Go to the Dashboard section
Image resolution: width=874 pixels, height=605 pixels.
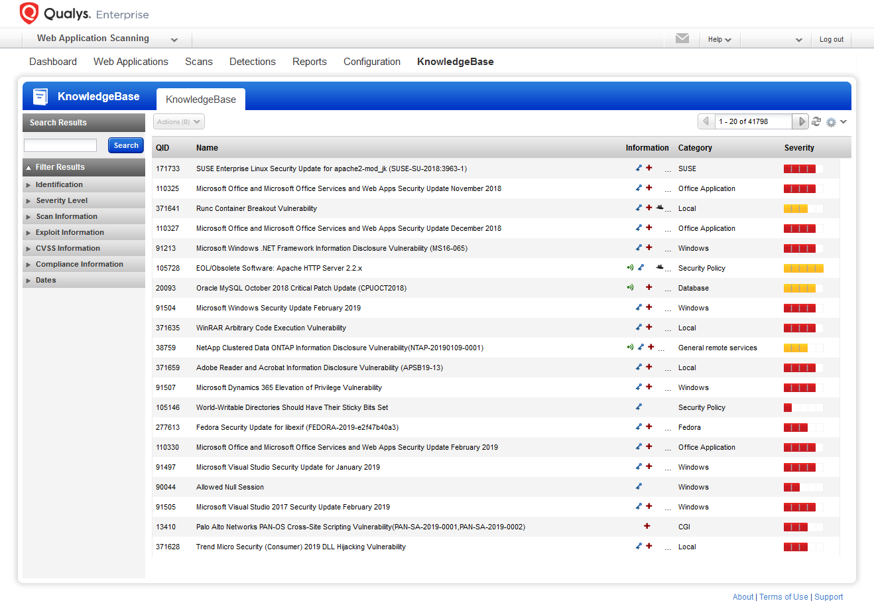click(53, 62)
